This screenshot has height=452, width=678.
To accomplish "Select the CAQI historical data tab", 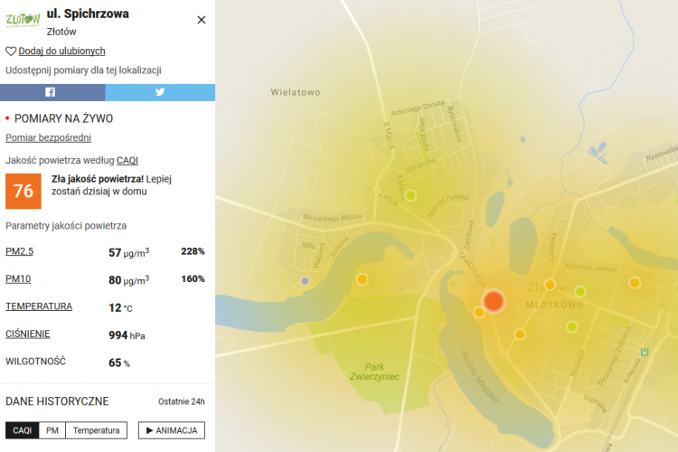I will (22, 430).
